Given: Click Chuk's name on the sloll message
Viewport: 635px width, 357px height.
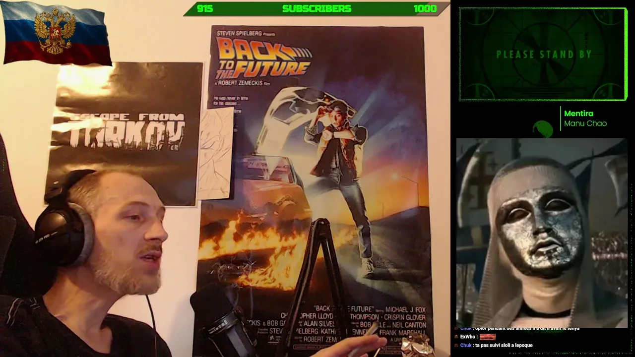Looking at the screenshot, I should [x=466, y=345].
